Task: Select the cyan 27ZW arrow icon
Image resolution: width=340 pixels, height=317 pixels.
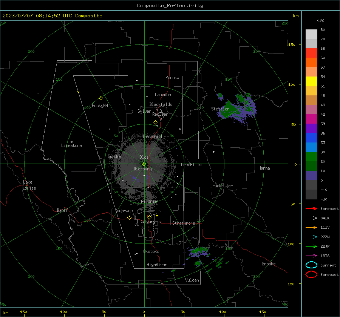Action: point(311,237)
